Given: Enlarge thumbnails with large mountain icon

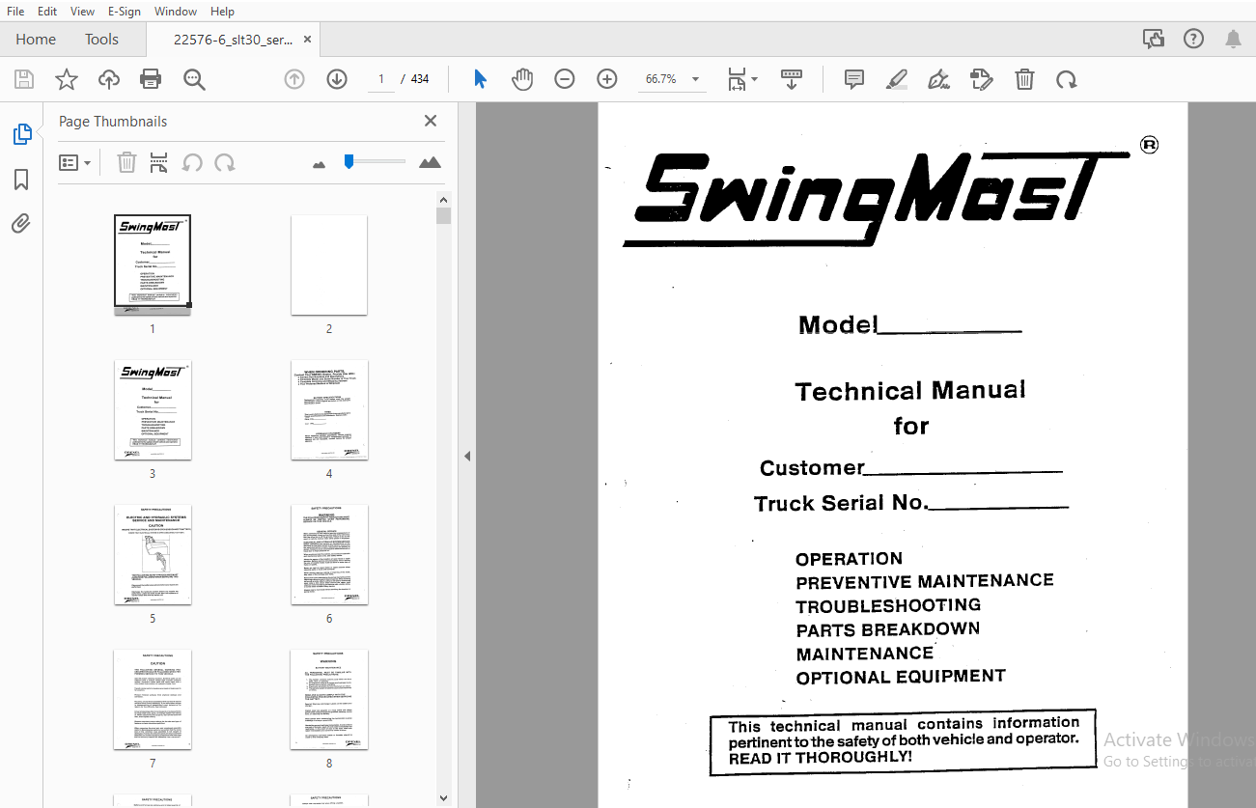Looking at the screenshot, I should [431, 162].
